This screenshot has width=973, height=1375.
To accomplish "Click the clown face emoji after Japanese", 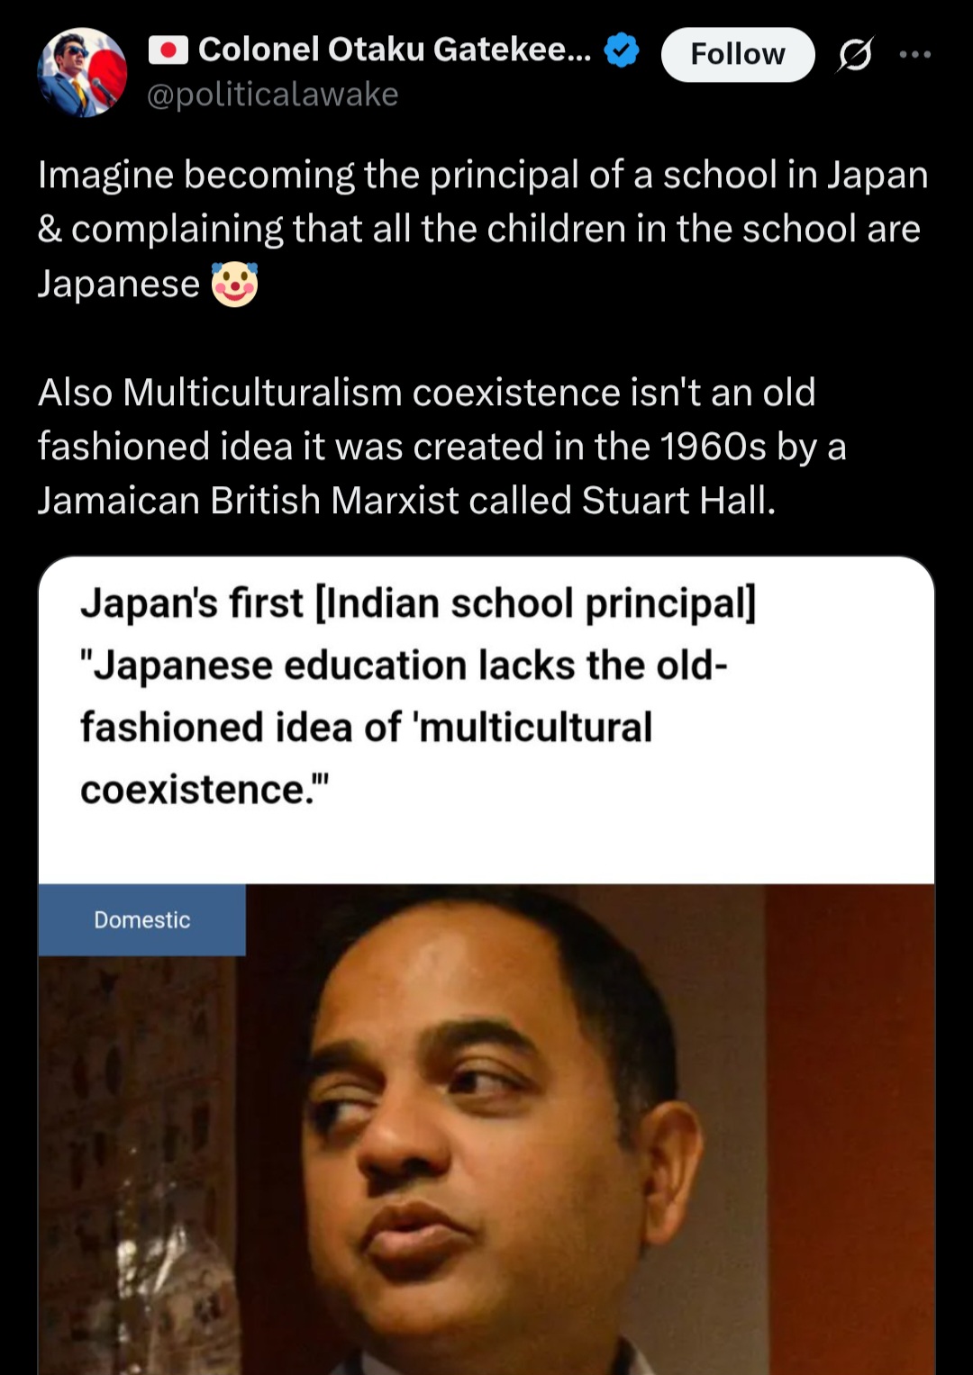I will coord(234,285).
